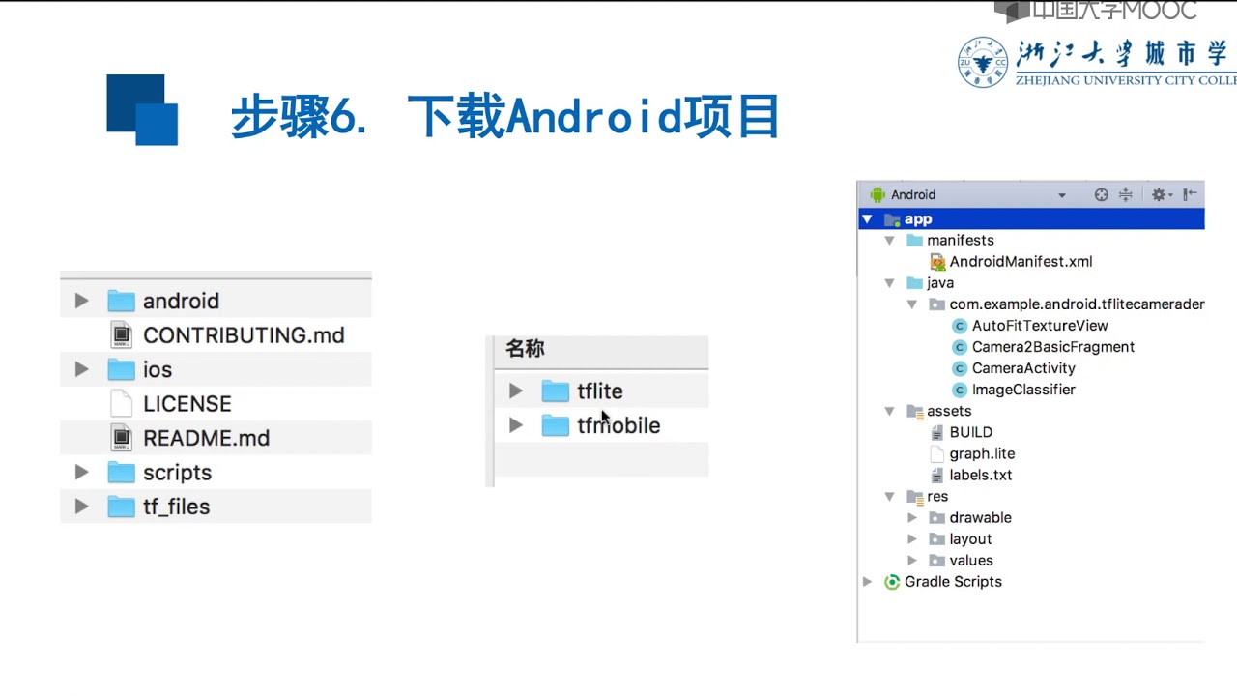This screenshot has width=1237, height=696.
Task: Expand the layout folder
Action: tap(912, 538)
